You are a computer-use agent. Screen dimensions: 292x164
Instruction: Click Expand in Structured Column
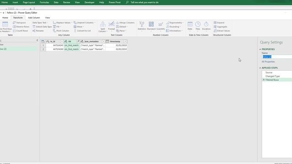coord(219,23)
